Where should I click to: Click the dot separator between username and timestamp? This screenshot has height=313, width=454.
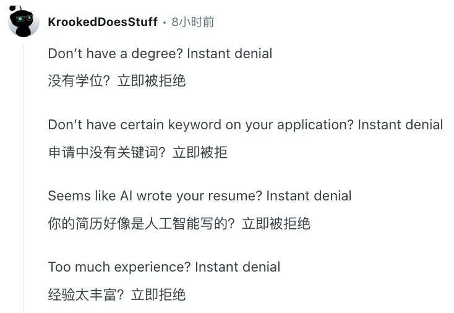coord(165,23)
